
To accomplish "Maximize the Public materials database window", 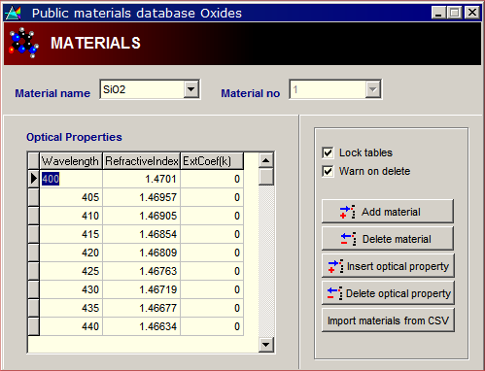I will pyautogui.click(x=455, y=13).
